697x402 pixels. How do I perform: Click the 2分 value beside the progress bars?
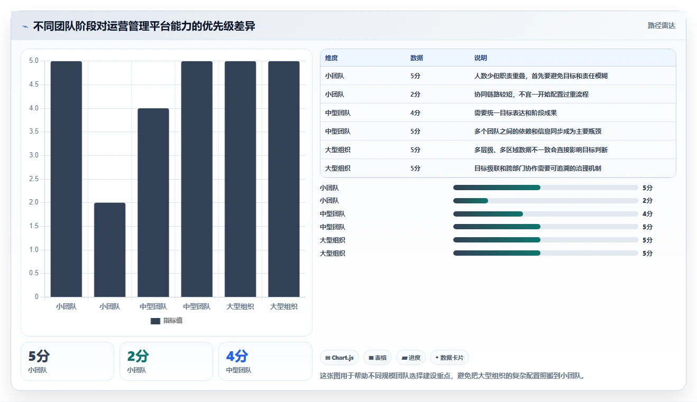click(x=647, y=201)
